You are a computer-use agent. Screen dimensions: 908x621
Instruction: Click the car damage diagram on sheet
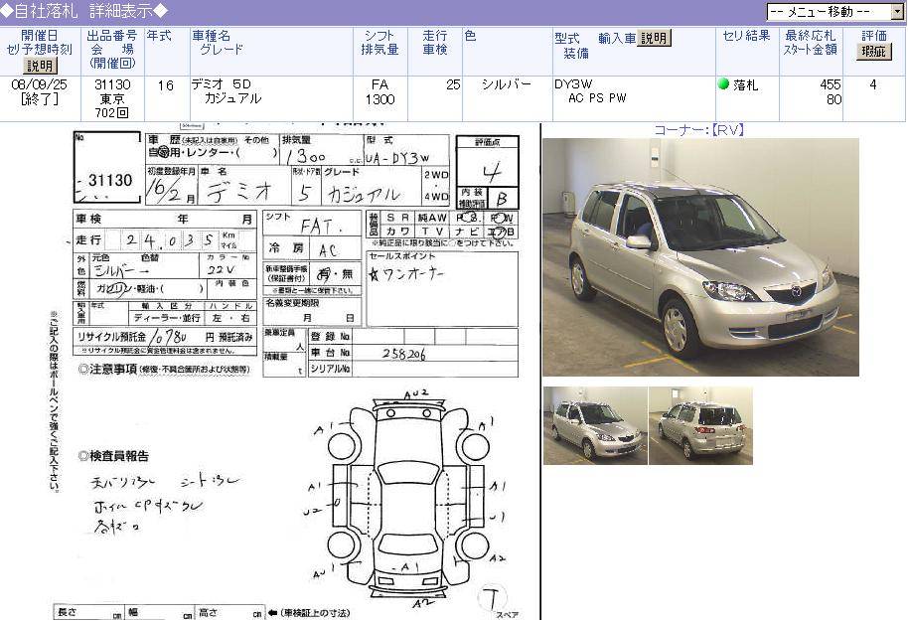[408, 498]
